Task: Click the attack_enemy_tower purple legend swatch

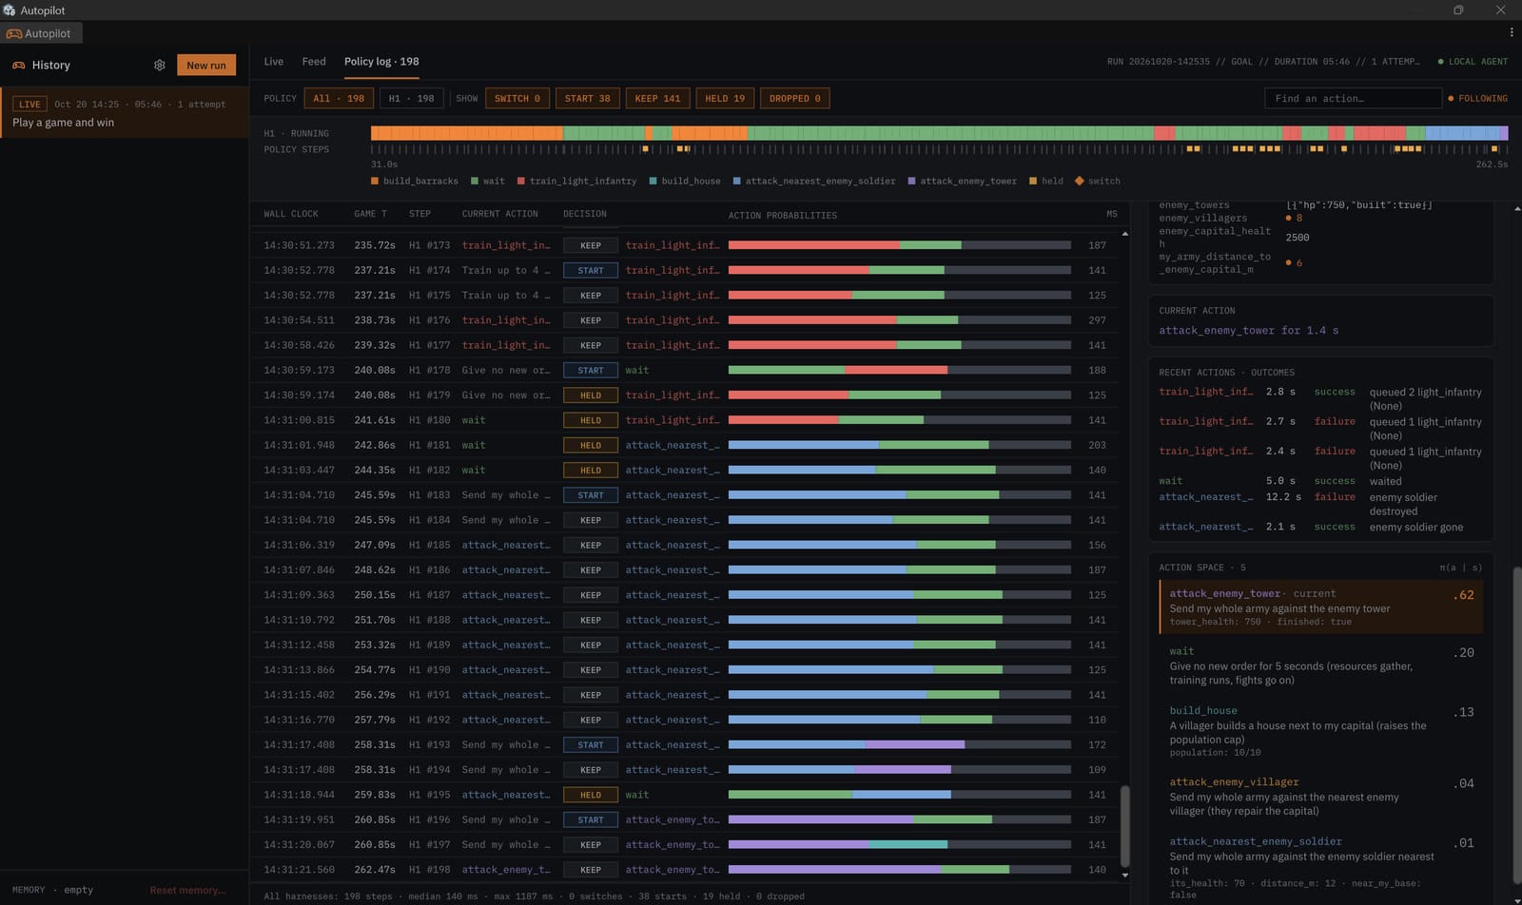Action: coord(912,181)
